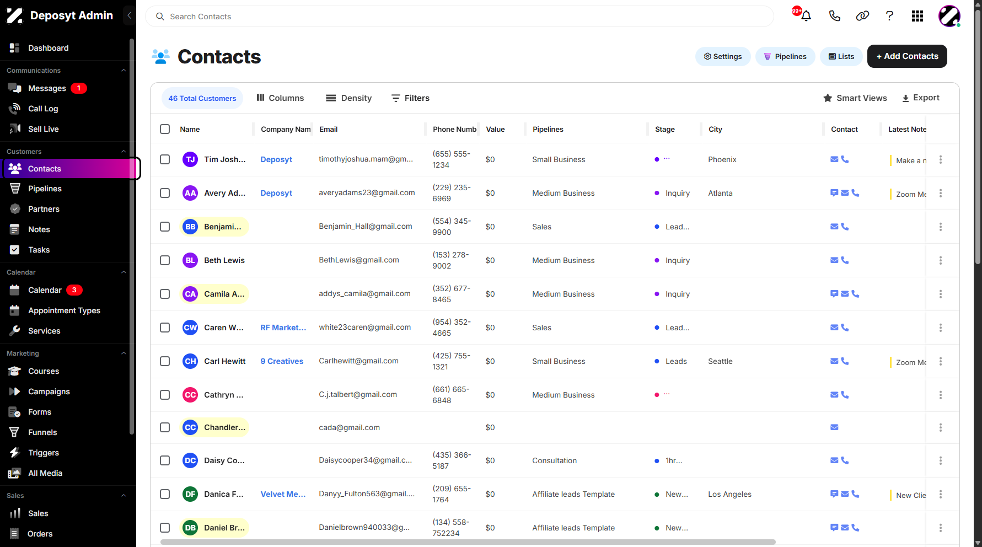982x547 pixels.
Task: Click the Add Contacts button
Action: [907, 56]
